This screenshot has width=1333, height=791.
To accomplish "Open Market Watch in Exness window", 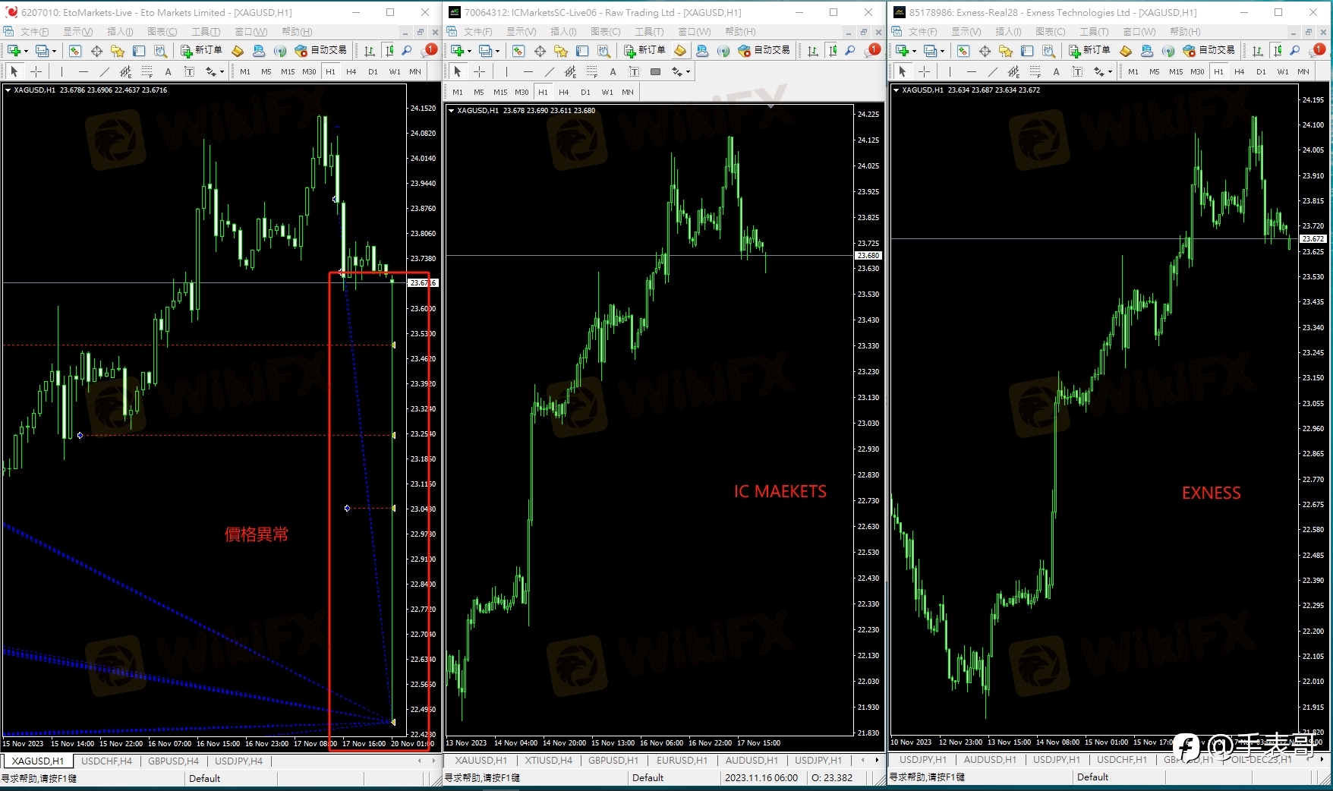I will (963, 51).
